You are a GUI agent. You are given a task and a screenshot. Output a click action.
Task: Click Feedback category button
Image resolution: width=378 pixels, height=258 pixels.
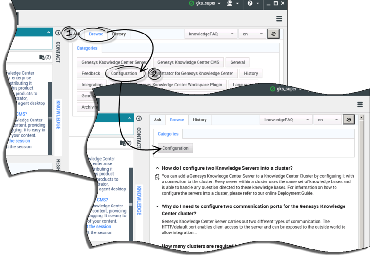tap(91, 73)
